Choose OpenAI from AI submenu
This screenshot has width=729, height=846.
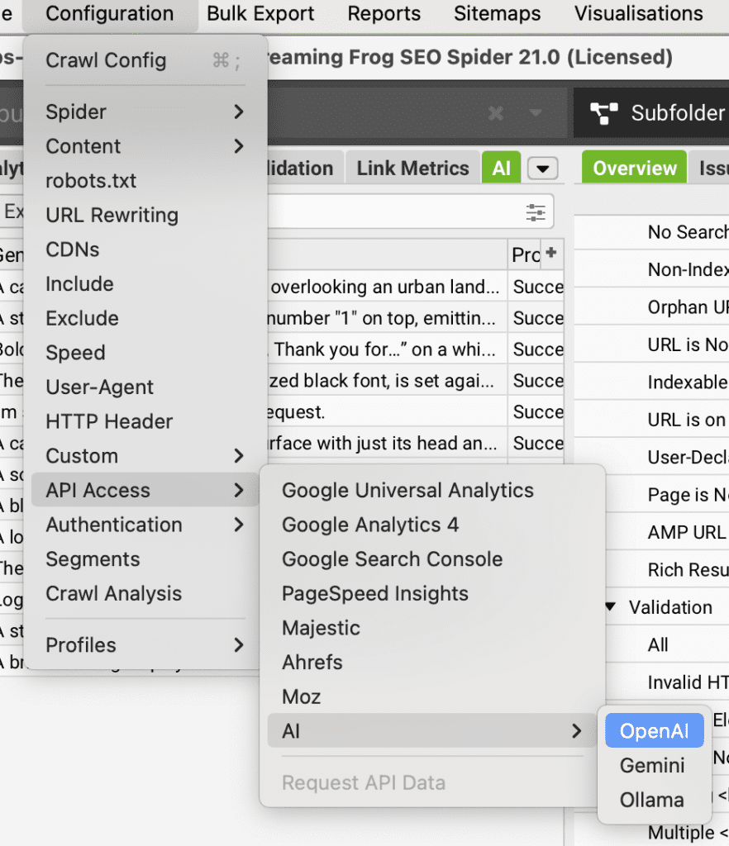tap(655, 731)
